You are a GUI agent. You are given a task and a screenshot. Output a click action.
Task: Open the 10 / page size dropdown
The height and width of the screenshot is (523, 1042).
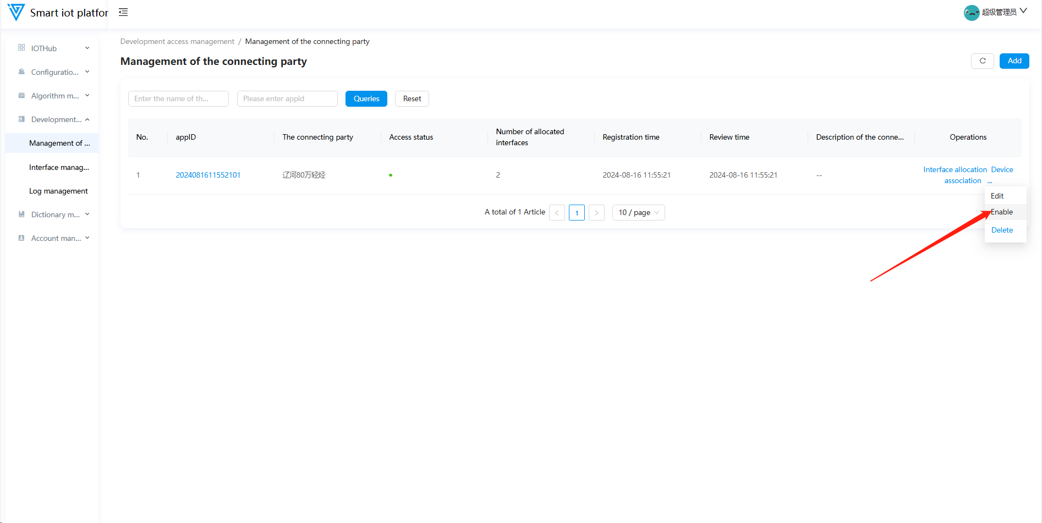coord(638,212)
